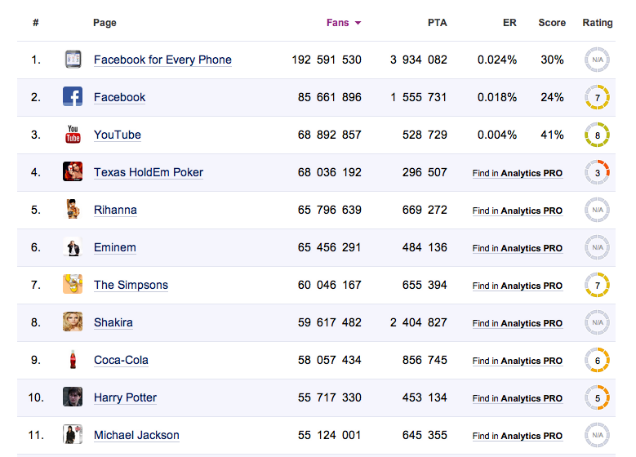Click the Score column header

pyautogui.click(x=552, y=23)
